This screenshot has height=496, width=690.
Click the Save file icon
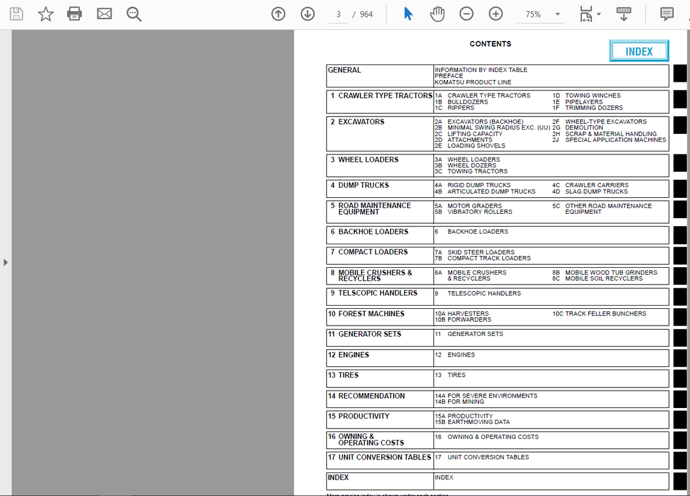[16, 14]
